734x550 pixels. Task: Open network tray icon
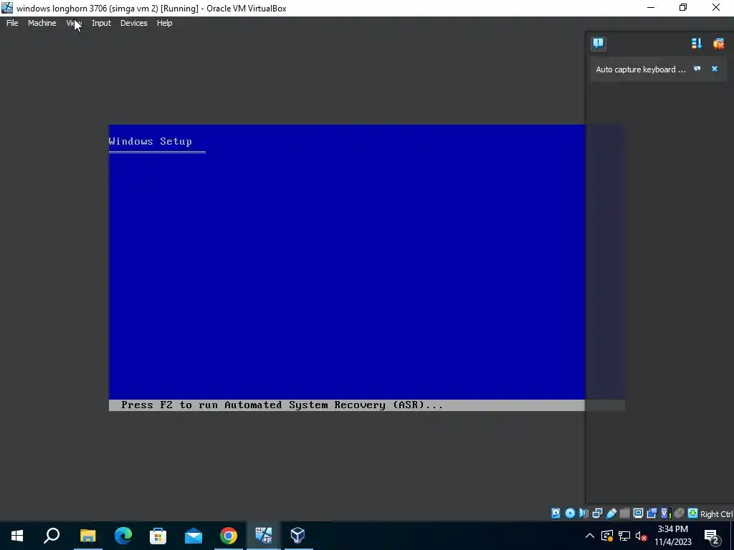[x=624, y=536]
